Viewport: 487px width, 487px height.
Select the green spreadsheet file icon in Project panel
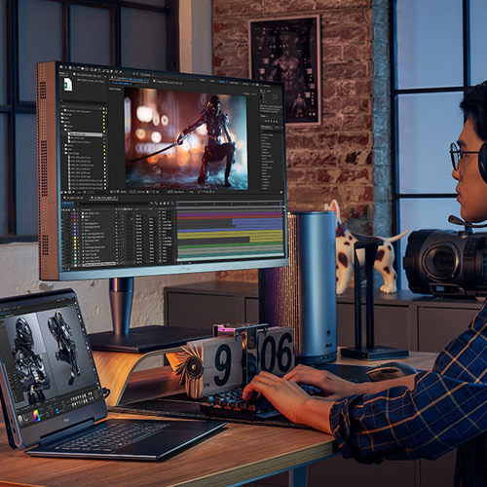pos(67,85)
